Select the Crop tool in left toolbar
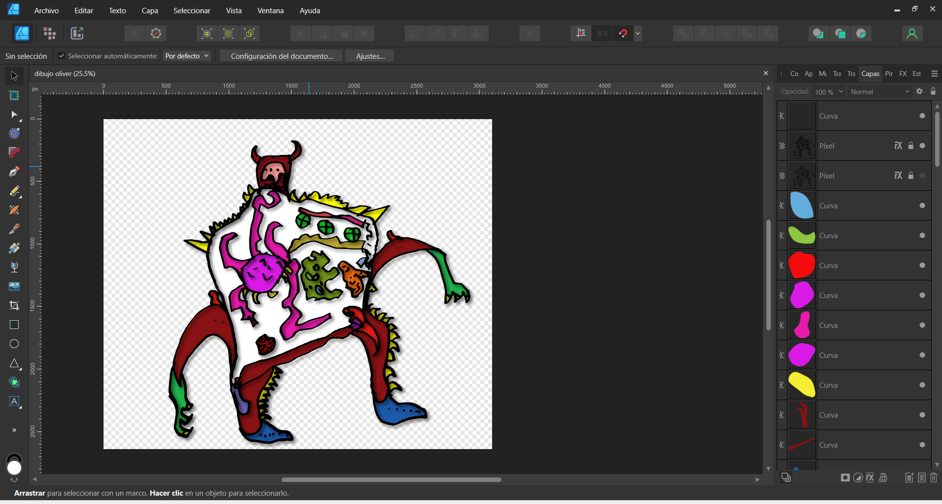 coord(14,305)
